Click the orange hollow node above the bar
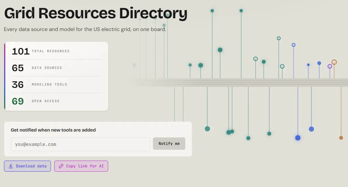Image resolution: width=348 pixels, height=187 pixels. point(334,62)
